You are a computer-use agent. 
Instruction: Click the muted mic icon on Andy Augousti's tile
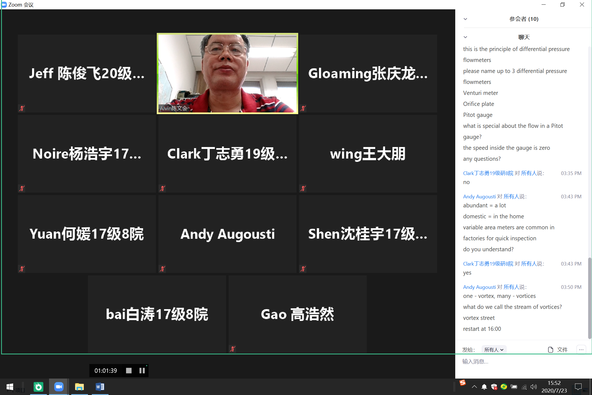(x=163, y=269)
